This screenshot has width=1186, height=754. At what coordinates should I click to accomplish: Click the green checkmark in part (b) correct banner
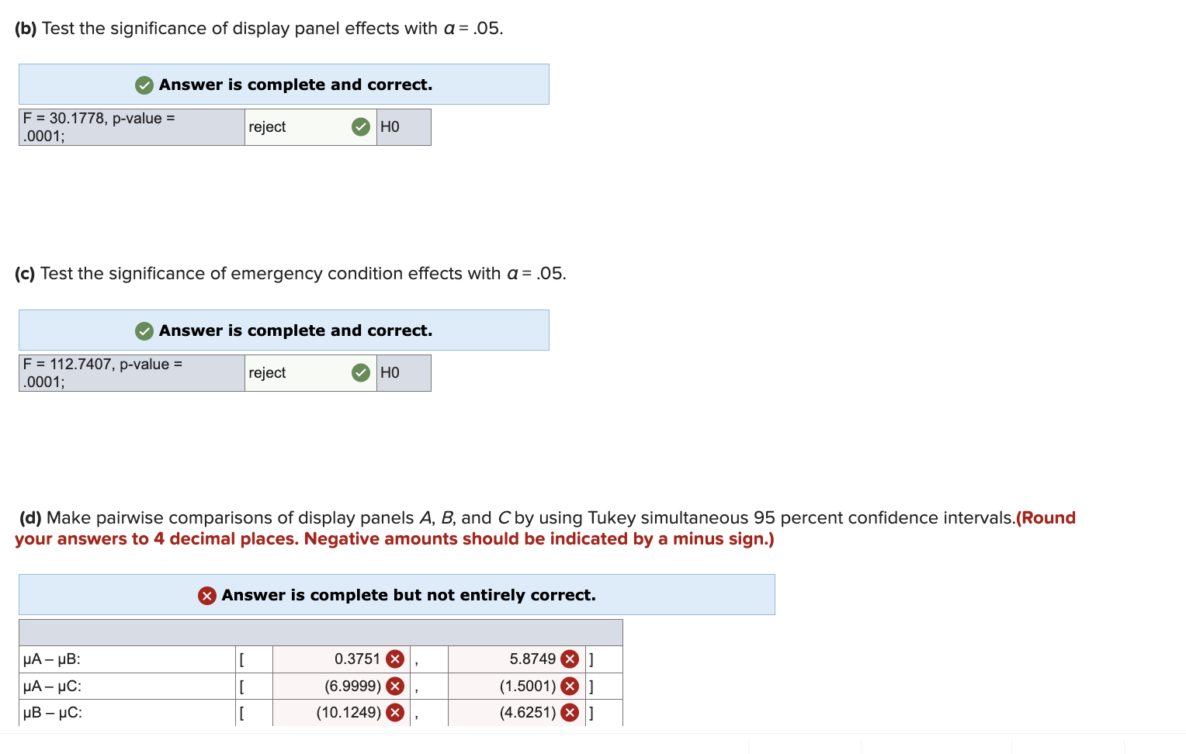pos(144,85)
